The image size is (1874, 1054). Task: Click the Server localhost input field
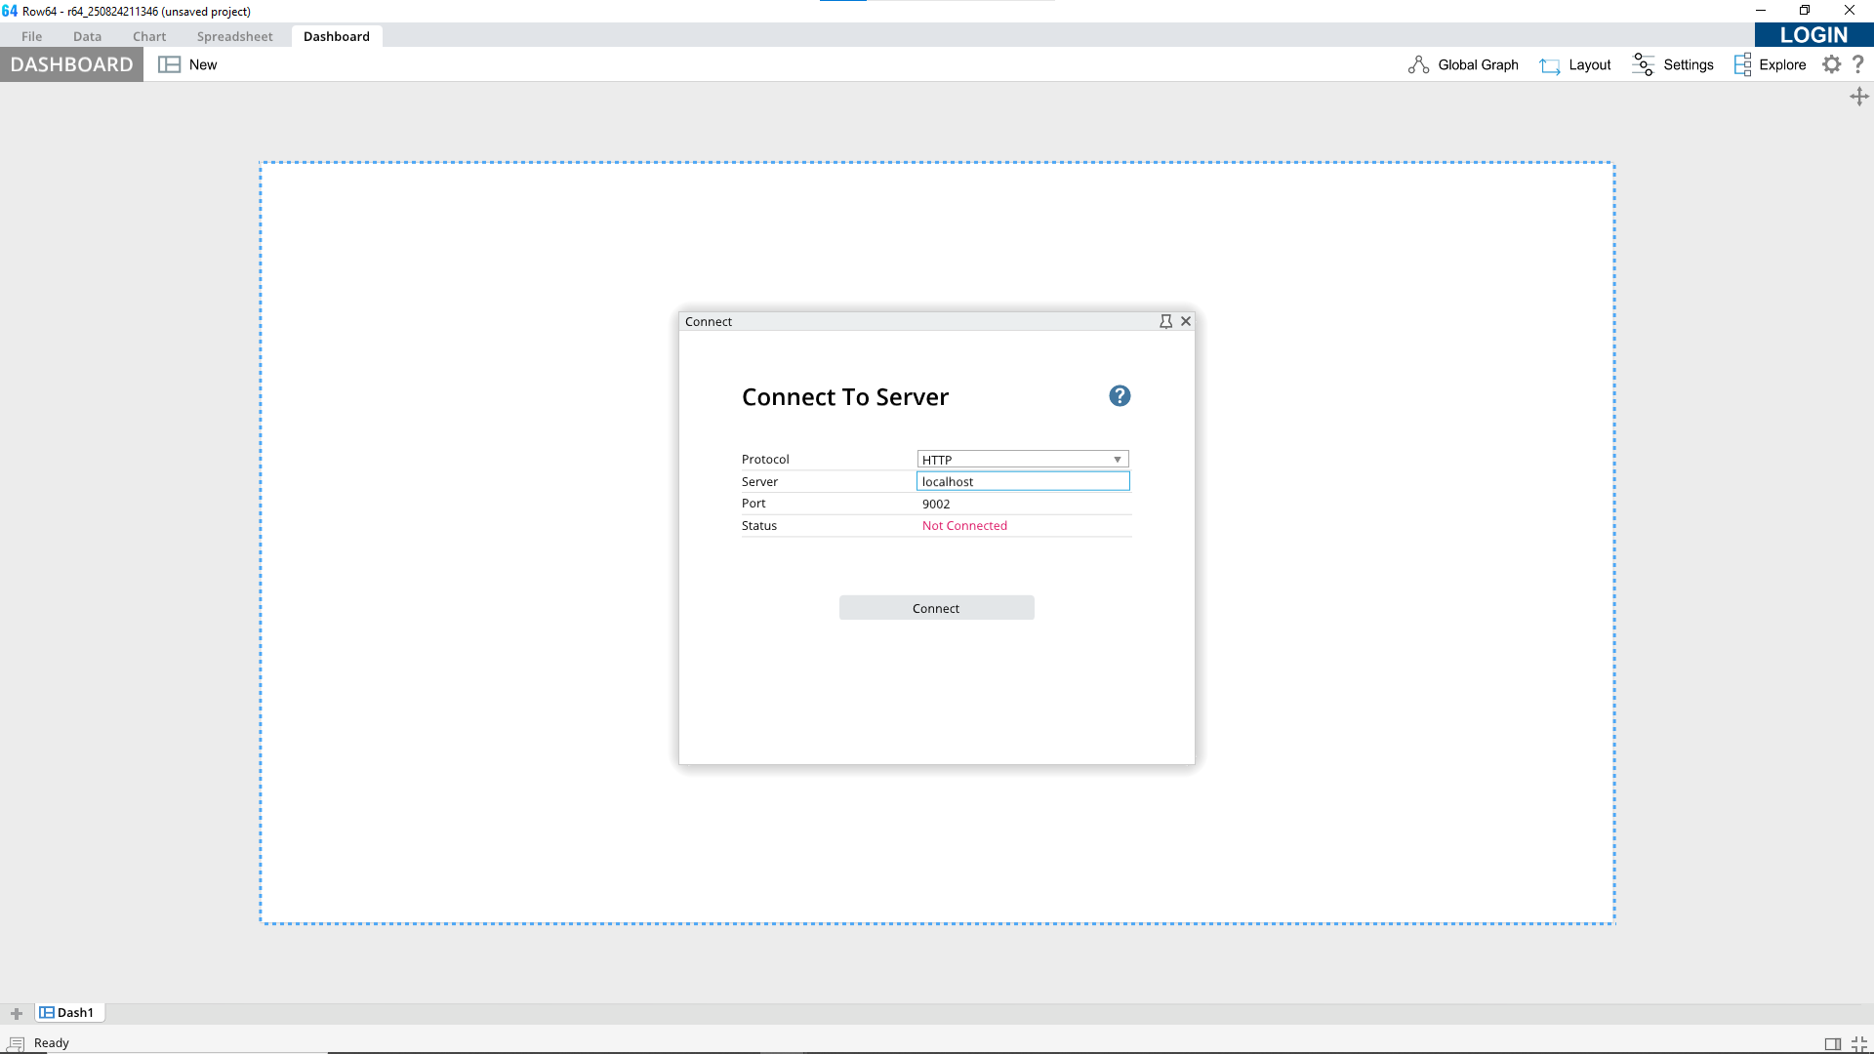click(x=1022, y=481)
